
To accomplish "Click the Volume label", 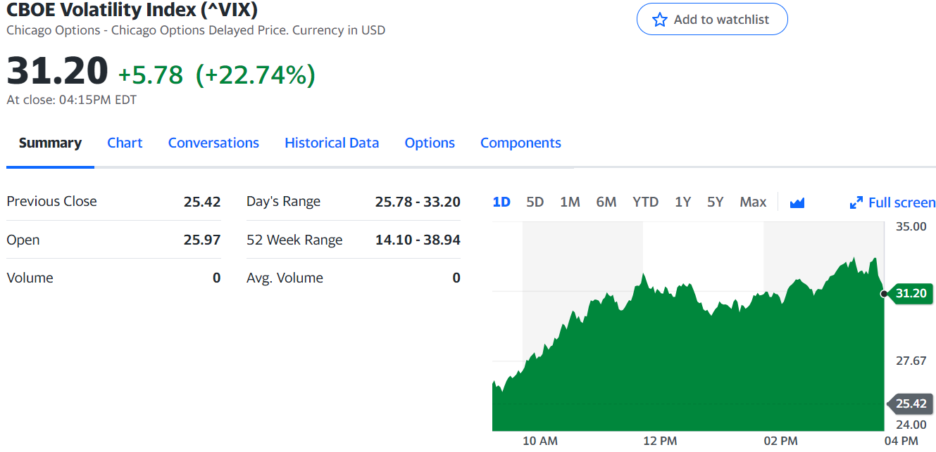I will pos(30,278).
